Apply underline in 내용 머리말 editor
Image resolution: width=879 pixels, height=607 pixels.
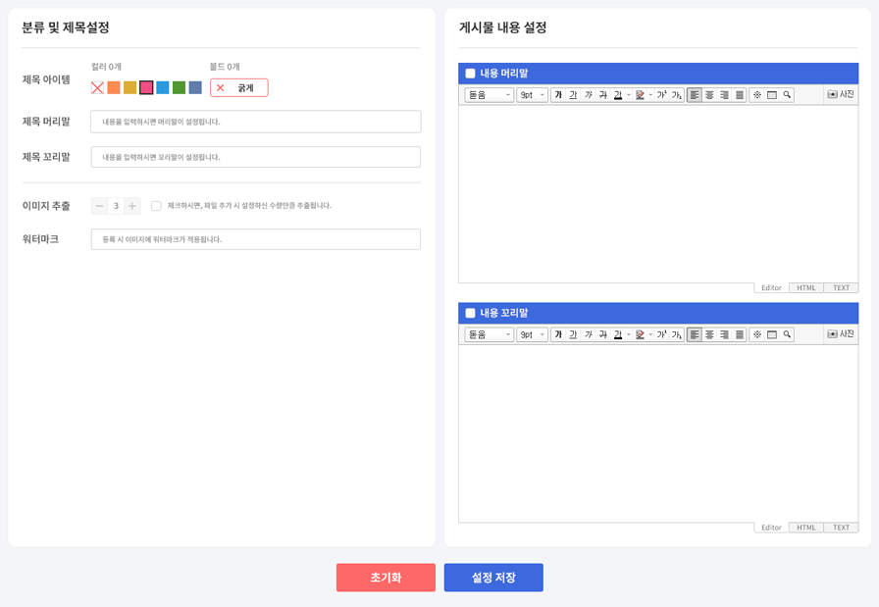(x=573, y=95)
